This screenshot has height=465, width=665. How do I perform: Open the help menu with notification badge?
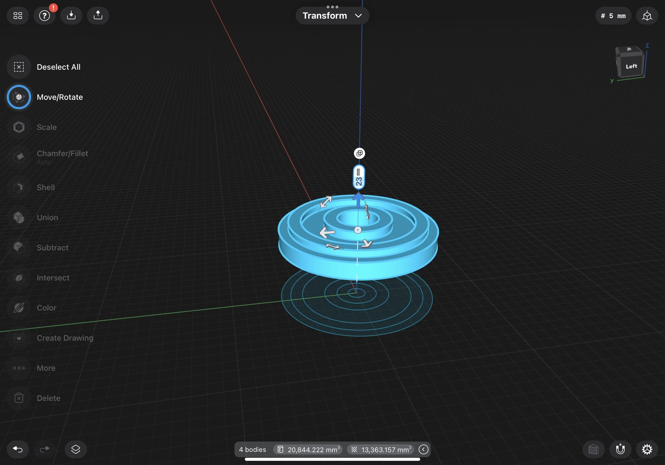pos(45,16)
